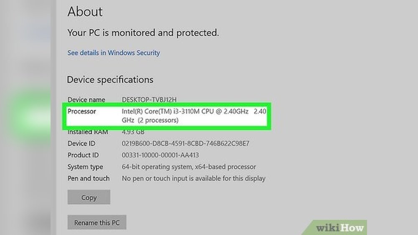This screenshot has height=235, width=418.
Task: Click the Product ID label
Action: pos(83,155)
